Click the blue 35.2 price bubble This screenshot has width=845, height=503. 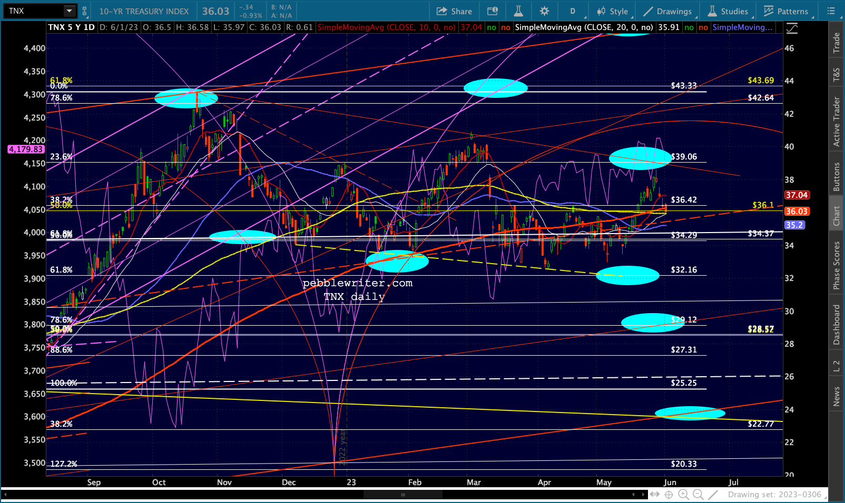pos(794,225)
